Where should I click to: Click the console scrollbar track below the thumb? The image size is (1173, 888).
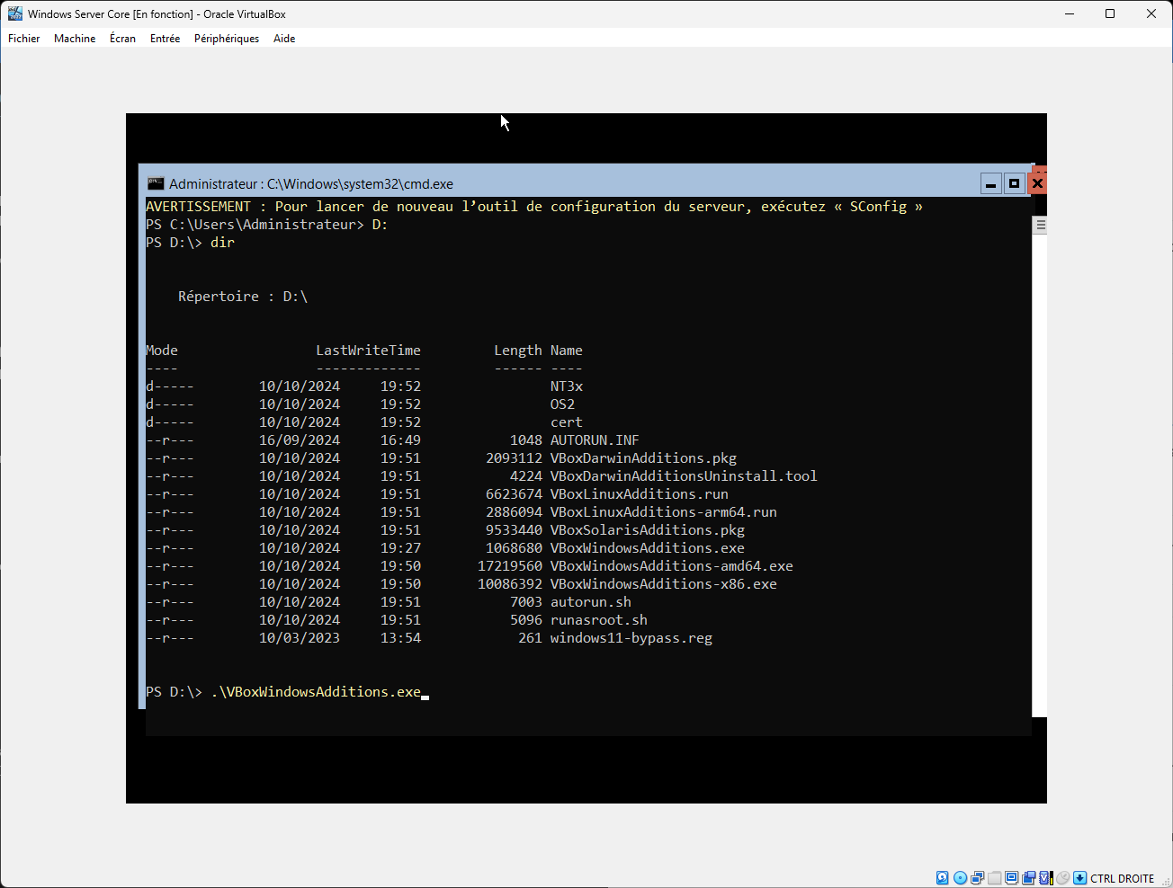click(x=1040, y=475)
